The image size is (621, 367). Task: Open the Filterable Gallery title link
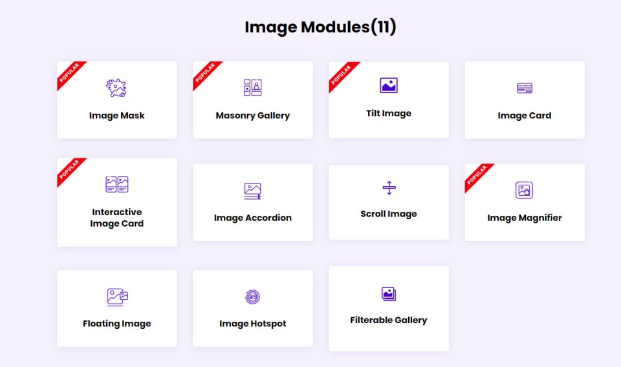(389, 320)
